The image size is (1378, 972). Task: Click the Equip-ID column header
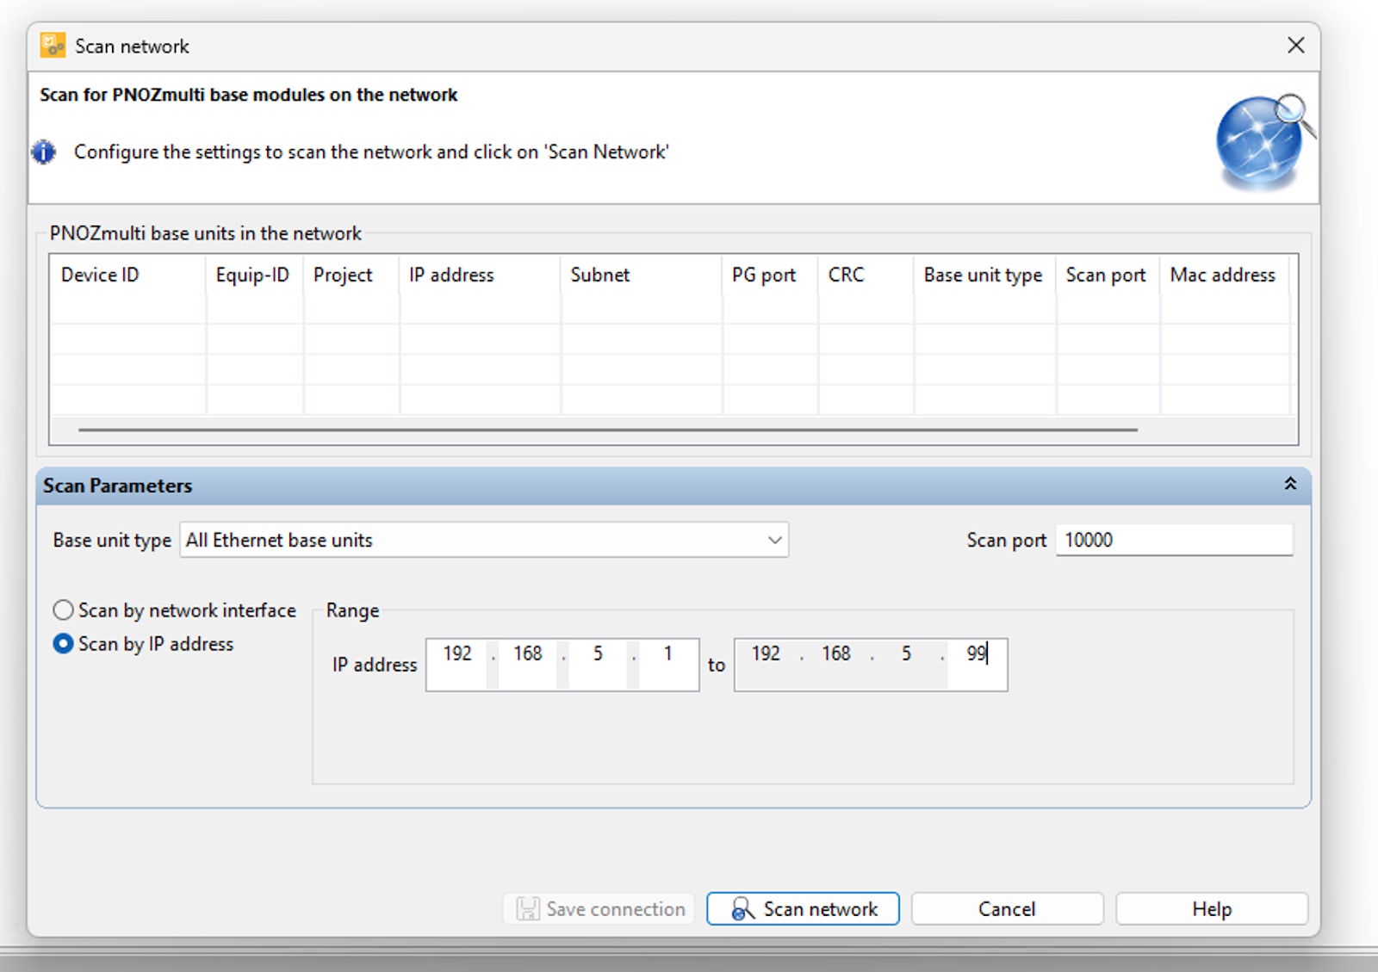[253, 276]
